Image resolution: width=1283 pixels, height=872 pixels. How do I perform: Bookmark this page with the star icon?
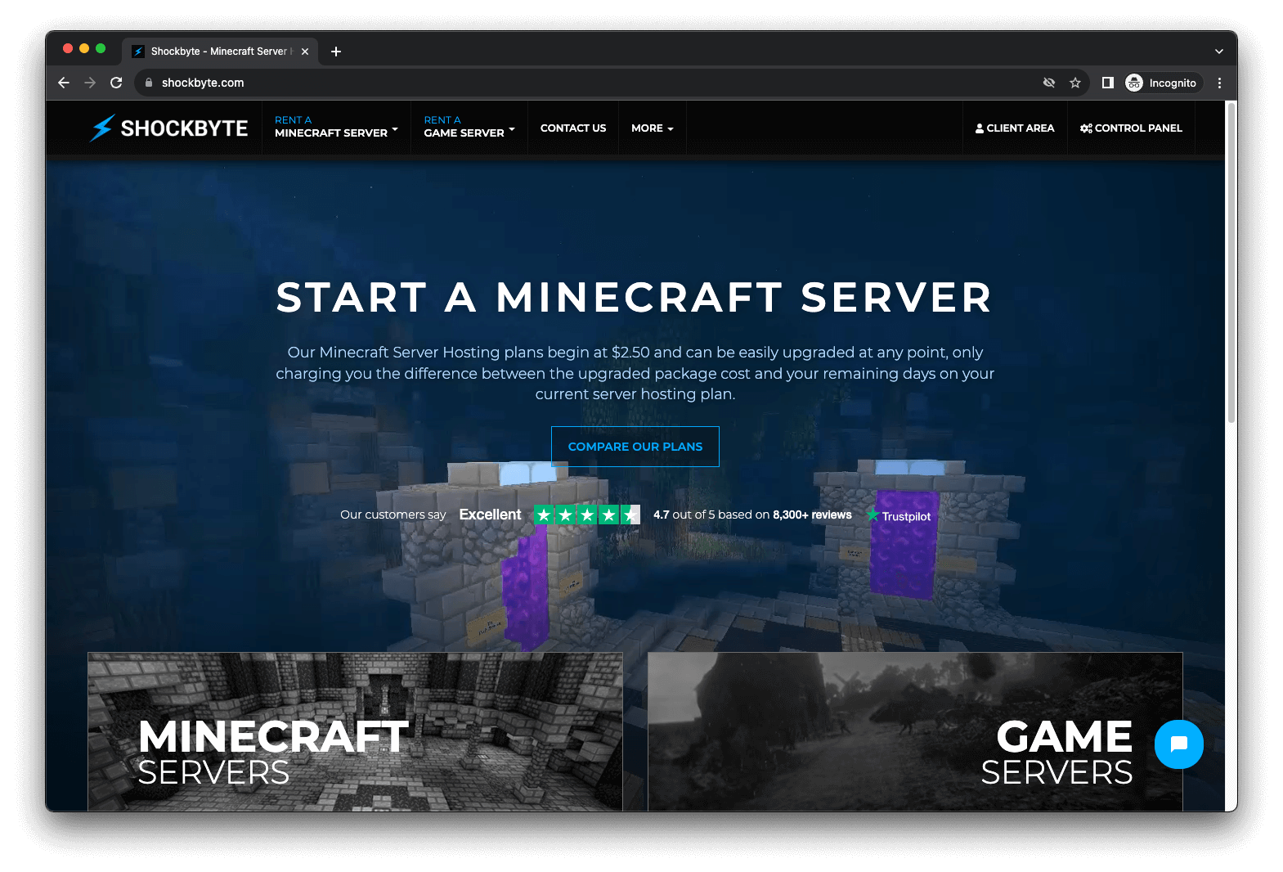click(1075, 83)
